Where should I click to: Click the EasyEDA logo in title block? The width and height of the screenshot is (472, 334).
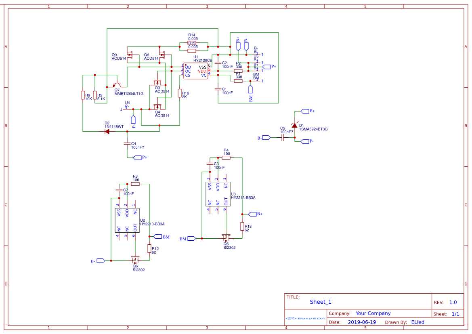click(306, 318)
